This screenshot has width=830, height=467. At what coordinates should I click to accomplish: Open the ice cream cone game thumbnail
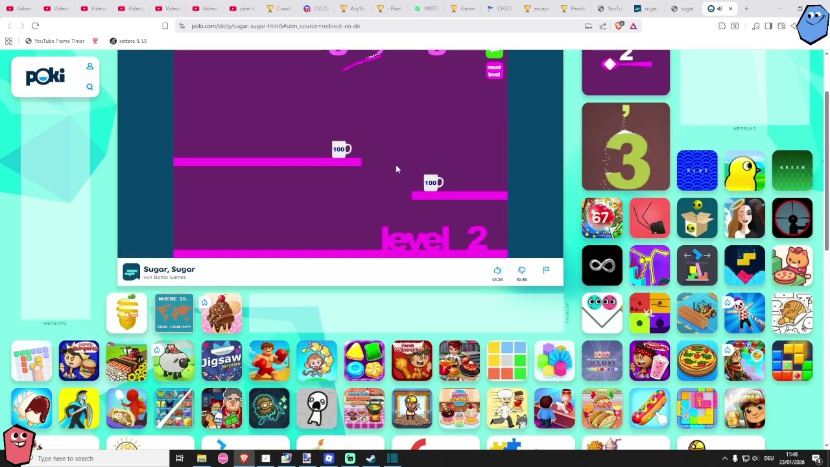[x=222, y=313]
